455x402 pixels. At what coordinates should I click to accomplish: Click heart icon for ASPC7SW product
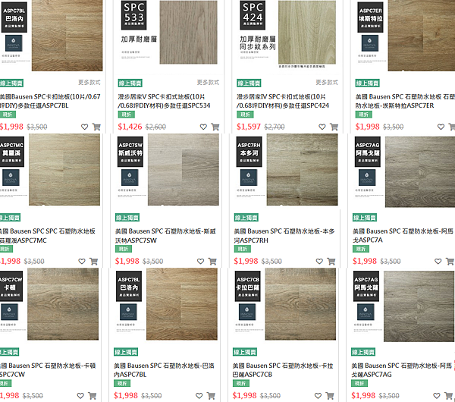pos(200,261)
